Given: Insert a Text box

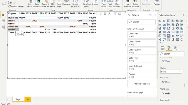Looking at the screenshot, I should (110, 4).
